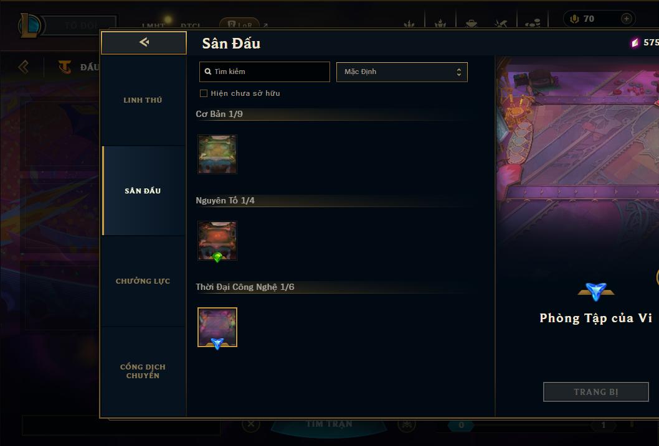
Task: Click the League of Legends logo
Action: (29, 25)
